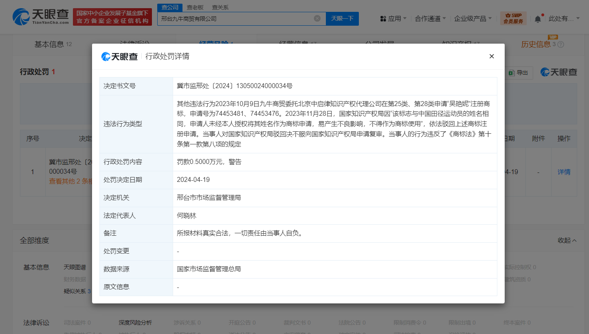
Task: Click the 序号 column header
Action: click(x=33, y=138)
